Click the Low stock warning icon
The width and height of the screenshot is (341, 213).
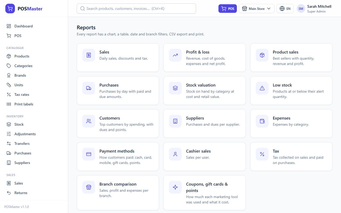coord(262,88)
